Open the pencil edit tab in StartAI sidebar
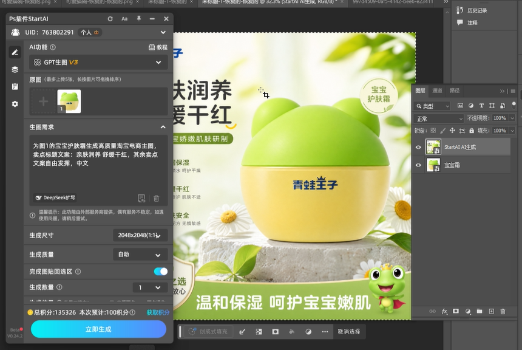 [x=15, y=52]
